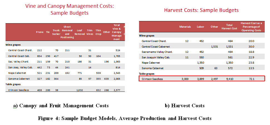
Task: Click the 814 total value
Action: [x=118, y=67]
